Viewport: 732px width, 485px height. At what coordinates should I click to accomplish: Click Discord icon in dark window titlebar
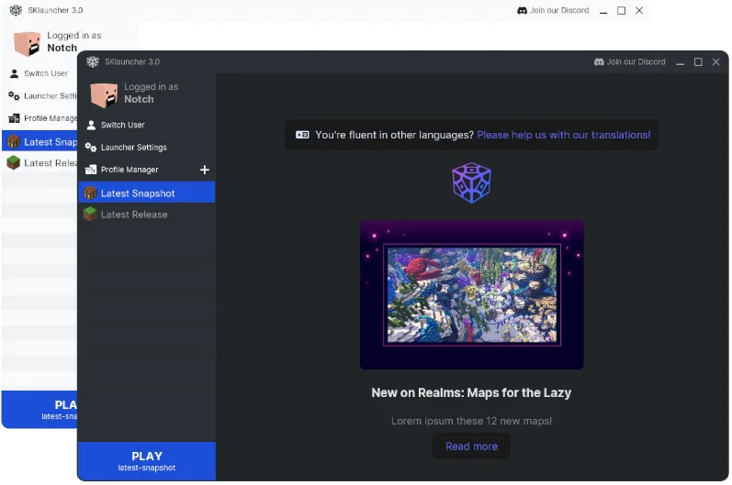click(599, 62)
